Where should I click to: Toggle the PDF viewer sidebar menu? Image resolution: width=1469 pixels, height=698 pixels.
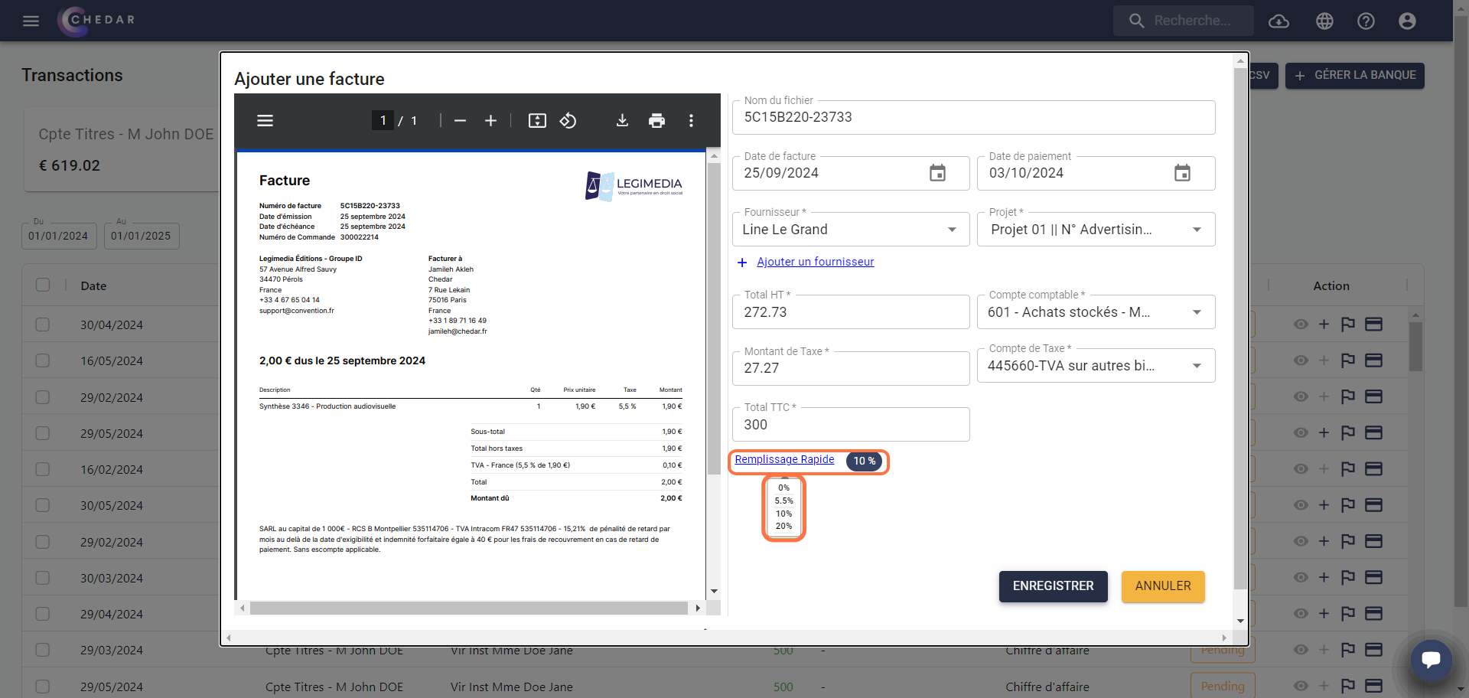[x=265, y=121]
